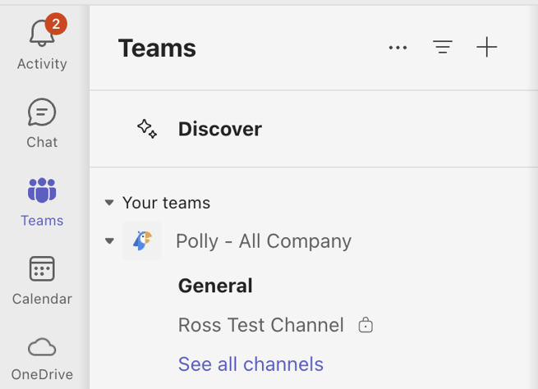Image resolution: width=538 pixels, height=389 pixels.
Task: Click the Activity label in sidebar
Action: (42, 64)
